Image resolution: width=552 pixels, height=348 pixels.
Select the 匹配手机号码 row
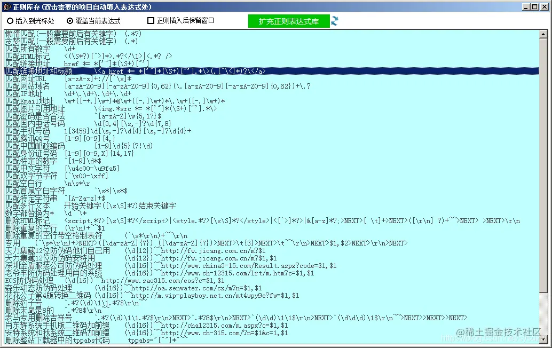pyautogui.click(x=272, y=131)
